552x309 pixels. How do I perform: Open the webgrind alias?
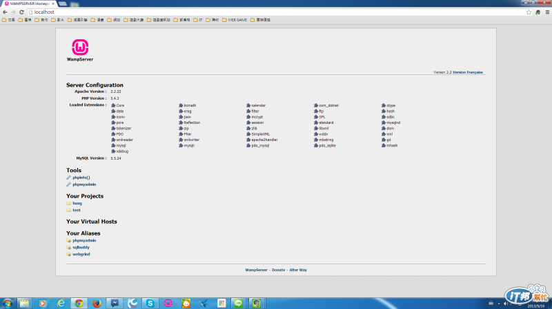tap(81, 254)
